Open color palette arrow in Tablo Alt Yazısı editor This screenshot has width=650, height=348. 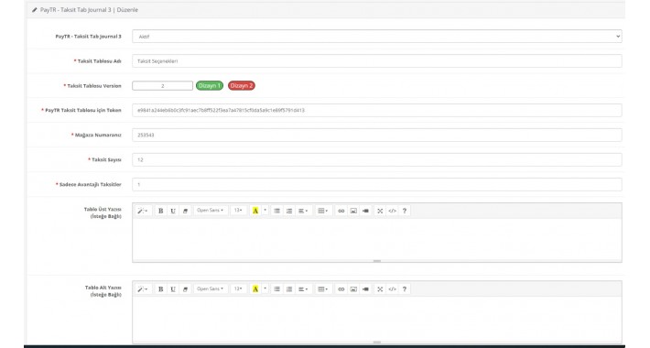265,289
